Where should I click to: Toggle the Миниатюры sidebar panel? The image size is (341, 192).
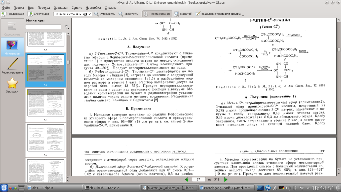click(x=12, y=47)
